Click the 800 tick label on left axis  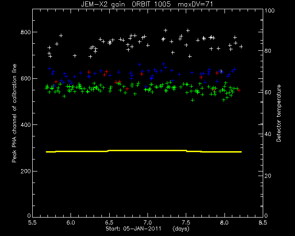[25, 32]
